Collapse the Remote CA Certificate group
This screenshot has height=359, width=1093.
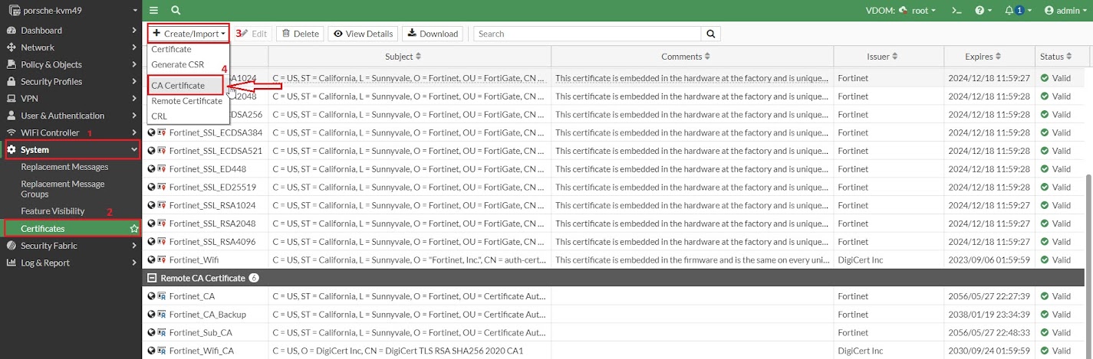tap(152, 278)
